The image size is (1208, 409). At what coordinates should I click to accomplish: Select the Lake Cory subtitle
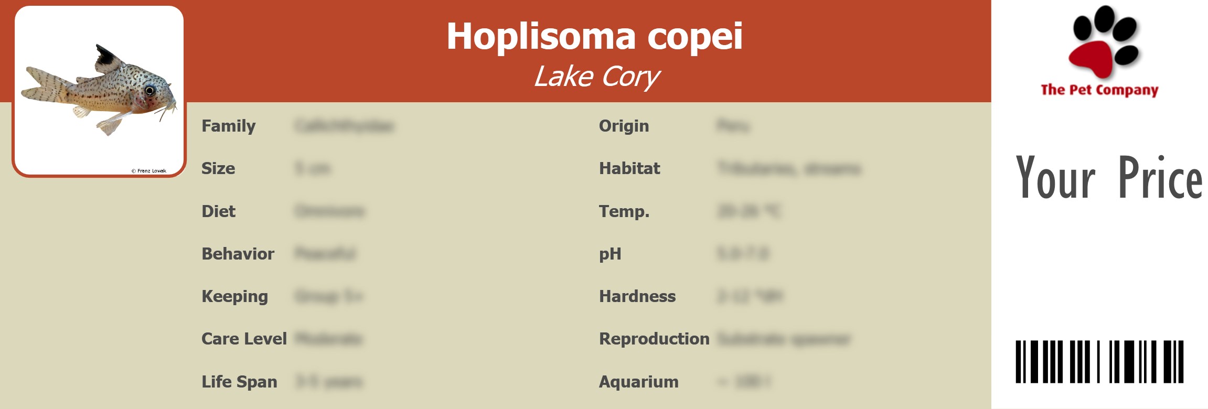596,77
